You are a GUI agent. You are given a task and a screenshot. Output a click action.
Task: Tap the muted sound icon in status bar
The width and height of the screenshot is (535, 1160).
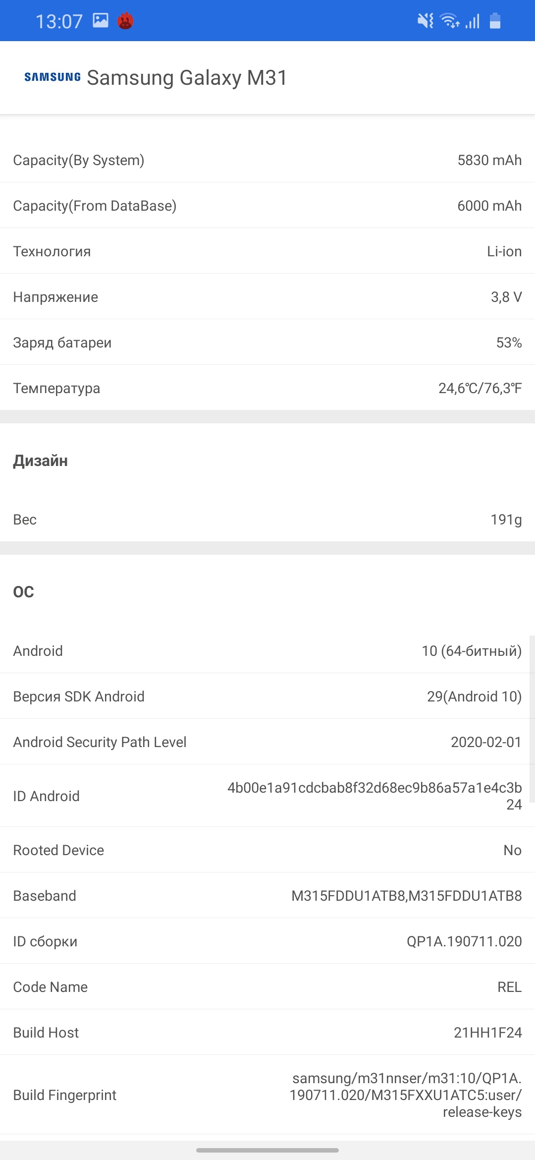(425, 21)
